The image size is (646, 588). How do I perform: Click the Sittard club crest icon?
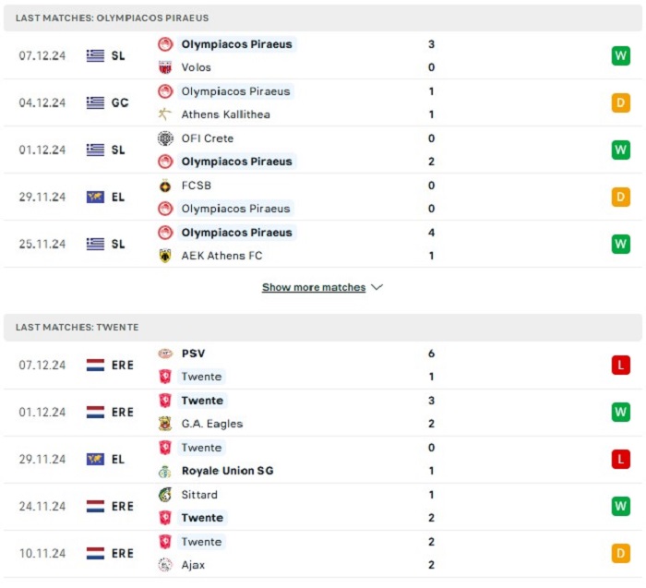(165, 495)
